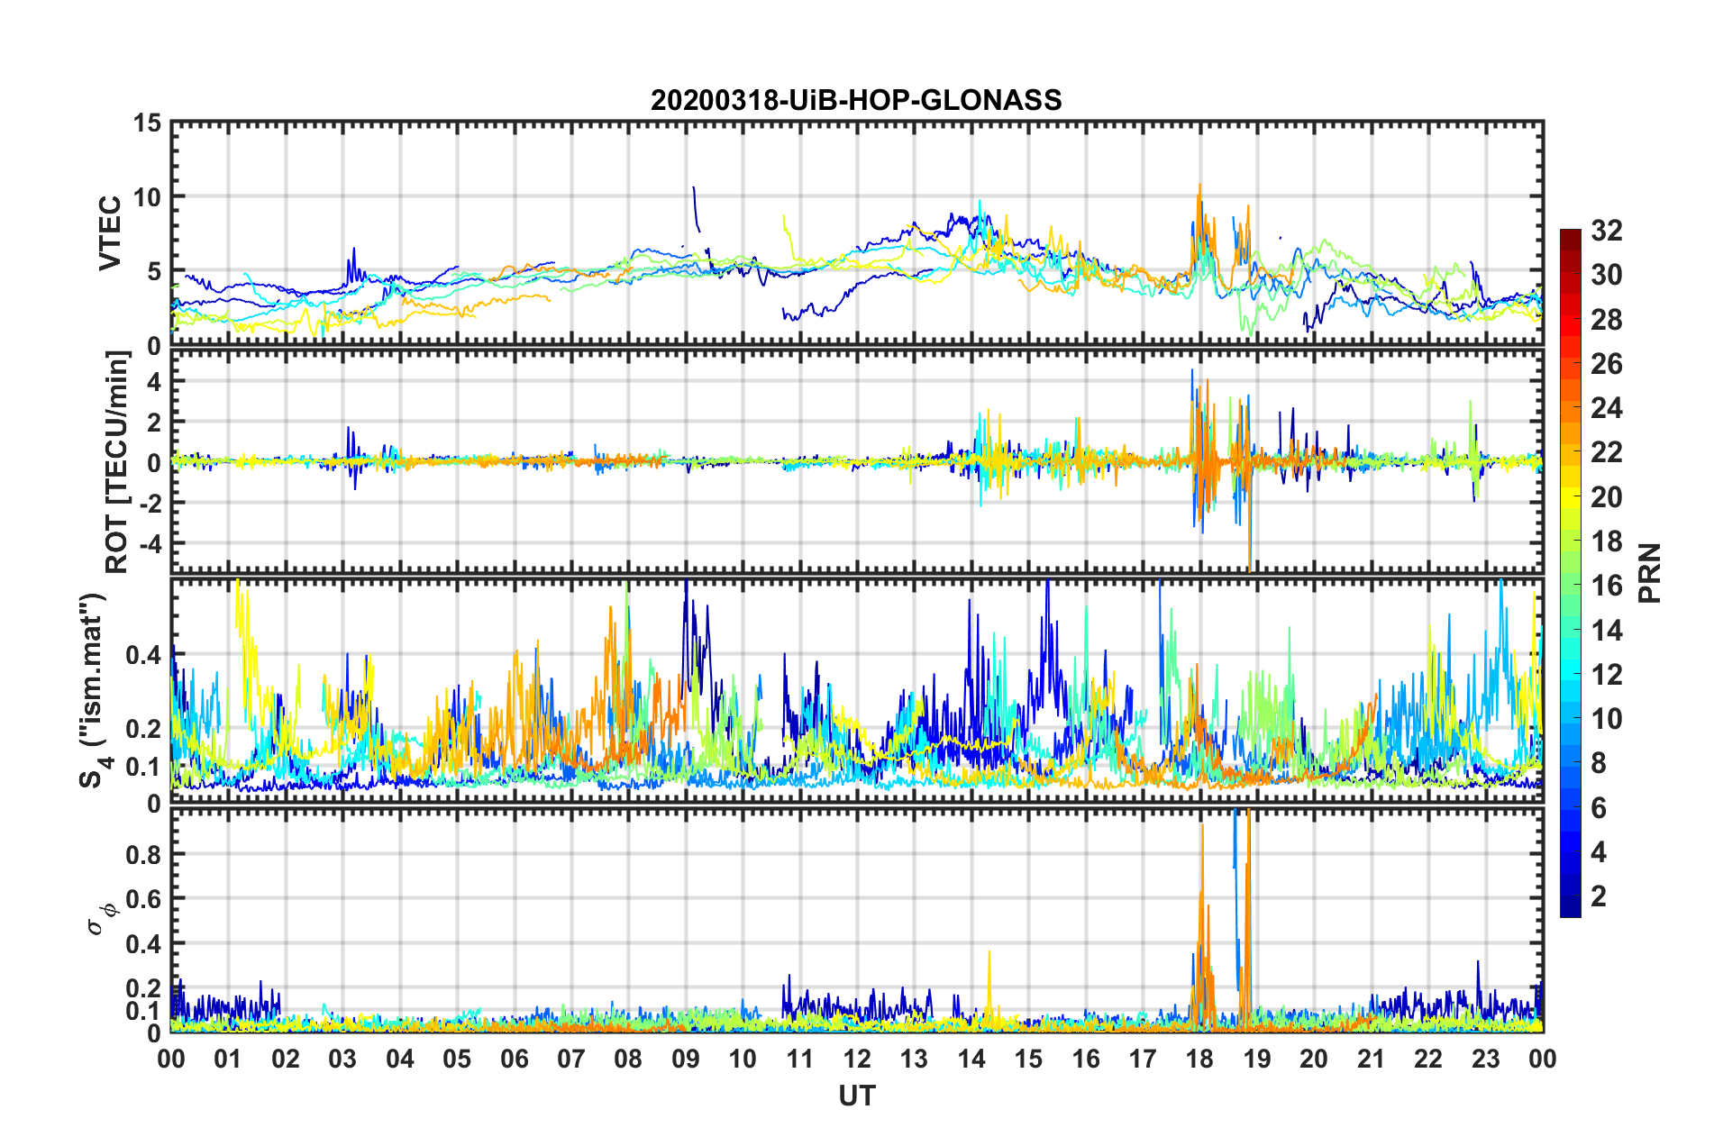
Task: Click the "01" hour tick label
Action: [228, 1060]
